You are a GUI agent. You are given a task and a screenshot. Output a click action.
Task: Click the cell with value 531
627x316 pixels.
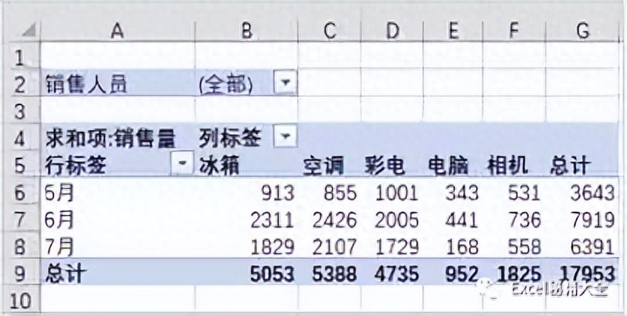(x=513, y=193)
